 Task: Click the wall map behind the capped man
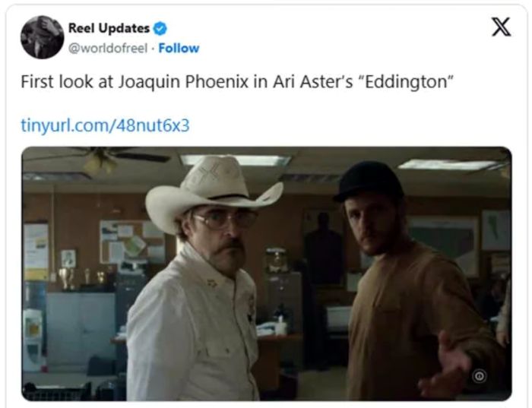[443, 245]
